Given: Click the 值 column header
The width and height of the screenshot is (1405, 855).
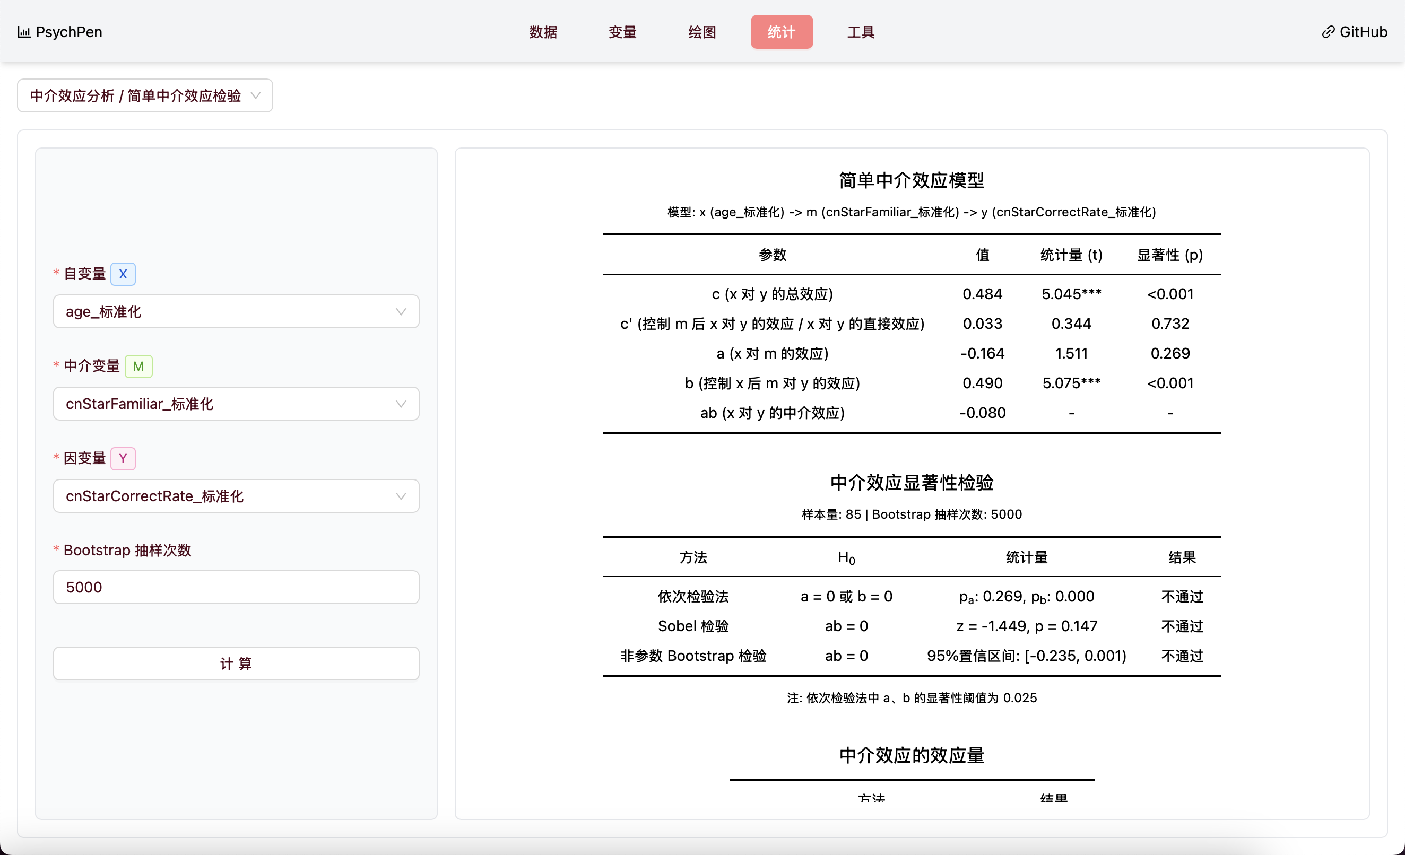Looking at the screenshot, I should [983, 255].
